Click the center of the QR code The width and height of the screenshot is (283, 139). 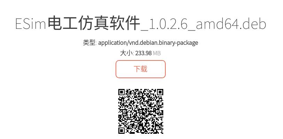click(x=141, y=112)
